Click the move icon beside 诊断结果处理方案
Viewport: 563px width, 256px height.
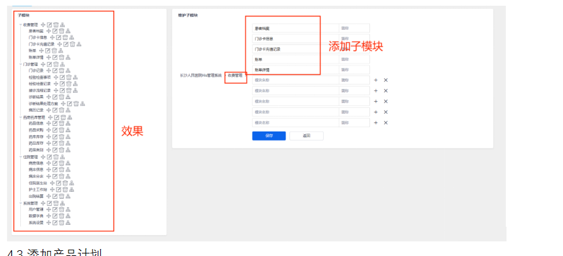pyautogui.click(x=63, y=104)
